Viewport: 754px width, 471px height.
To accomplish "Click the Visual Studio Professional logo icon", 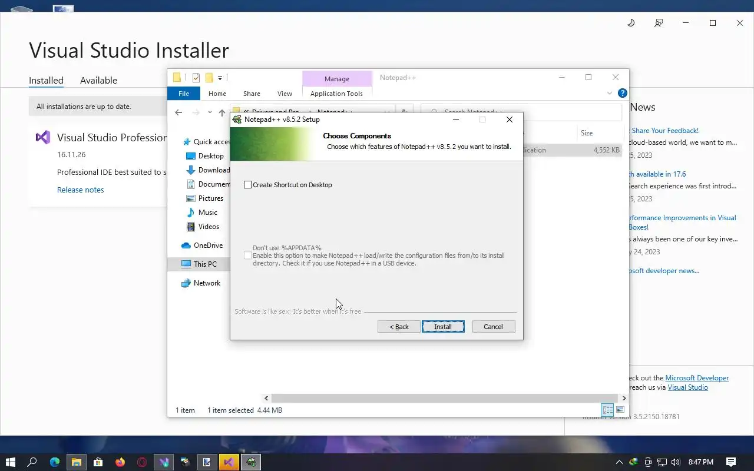I will coord(42,137).
